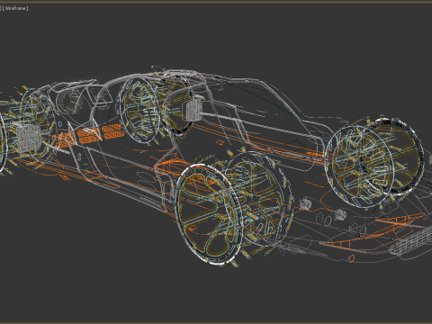Open the Wireframe viewport shading menu

click(15, 8)
